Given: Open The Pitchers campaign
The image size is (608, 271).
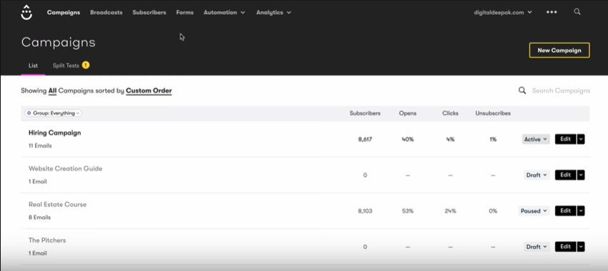Looking at the screenshot, I should (x=47, y=240).
